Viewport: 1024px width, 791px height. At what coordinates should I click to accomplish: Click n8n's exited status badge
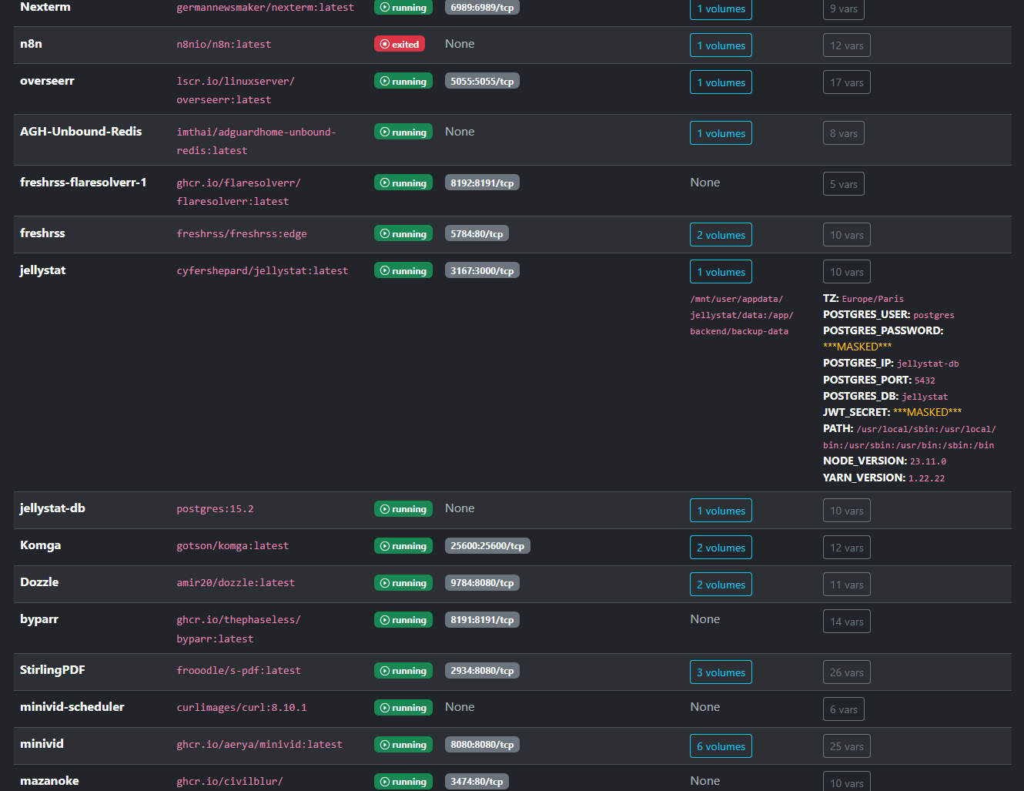click(400, 44)
